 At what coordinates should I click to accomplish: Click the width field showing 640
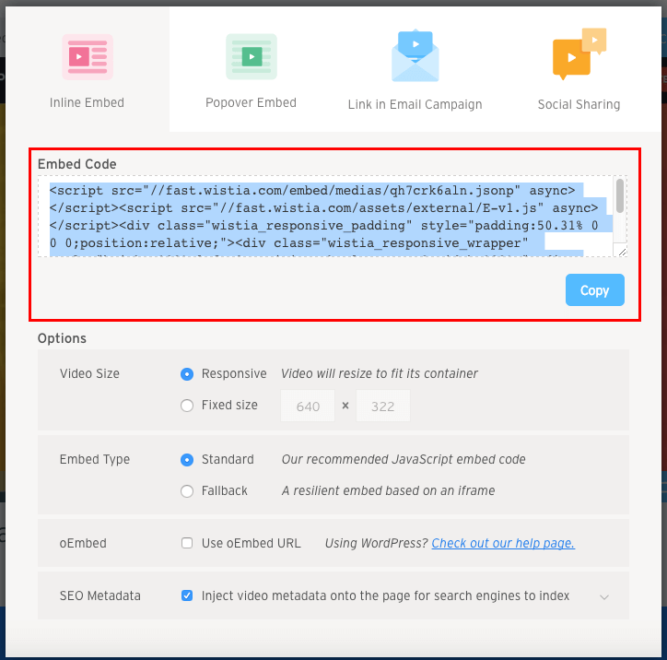click(309, 407)
